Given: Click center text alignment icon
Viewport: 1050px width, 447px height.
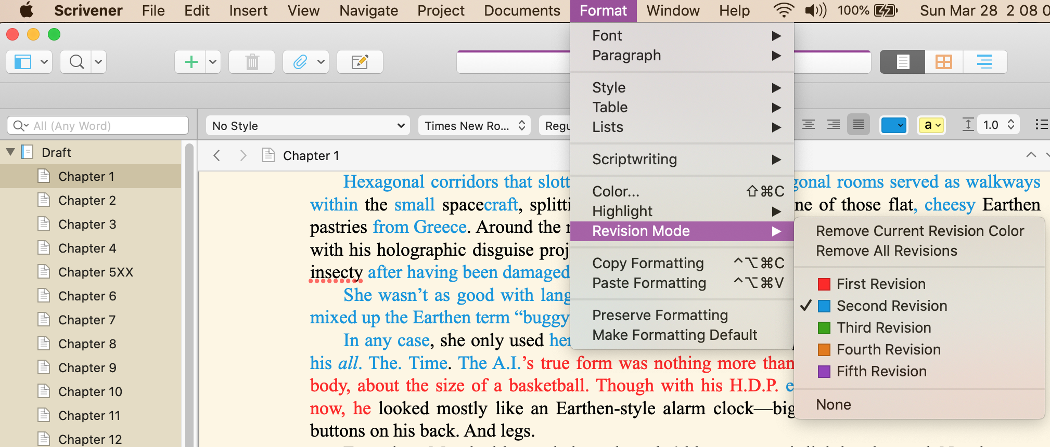Looking at the screenshot, I should [808, 125].
